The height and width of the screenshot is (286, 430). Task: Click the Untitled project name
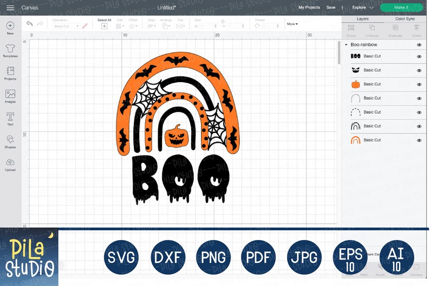(166, 8)
